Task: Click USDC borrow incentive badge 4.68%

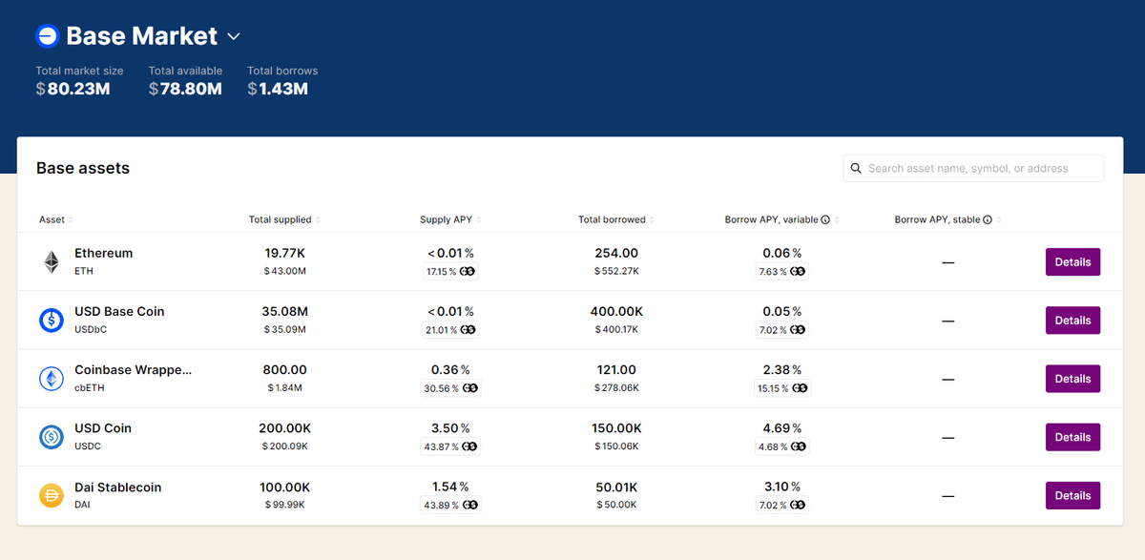Action: (782, 446)
